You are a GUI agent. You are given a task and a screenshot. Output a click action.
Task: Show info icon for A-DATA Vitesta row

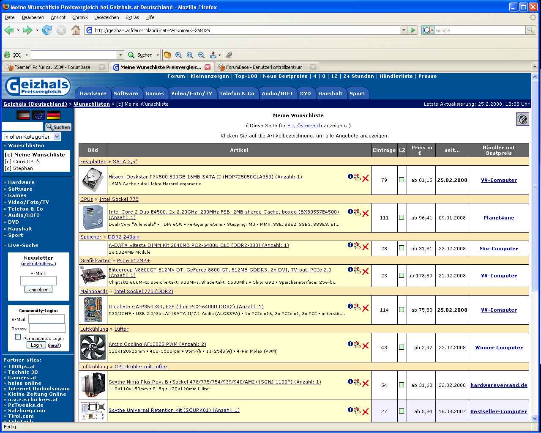tap(350, 245)
